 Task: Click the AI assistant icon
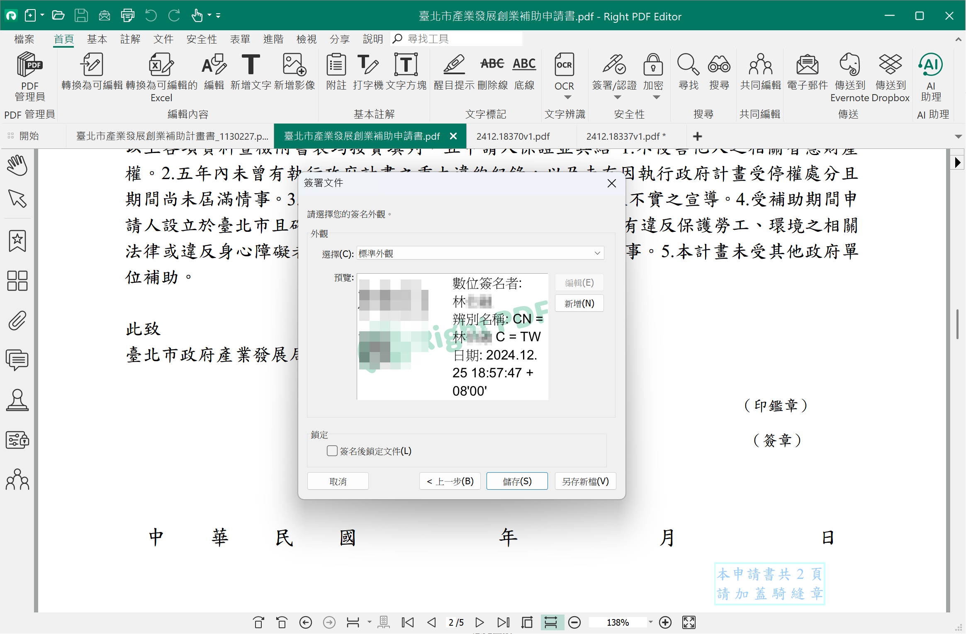pyautogui.click(x=930, y=66)
